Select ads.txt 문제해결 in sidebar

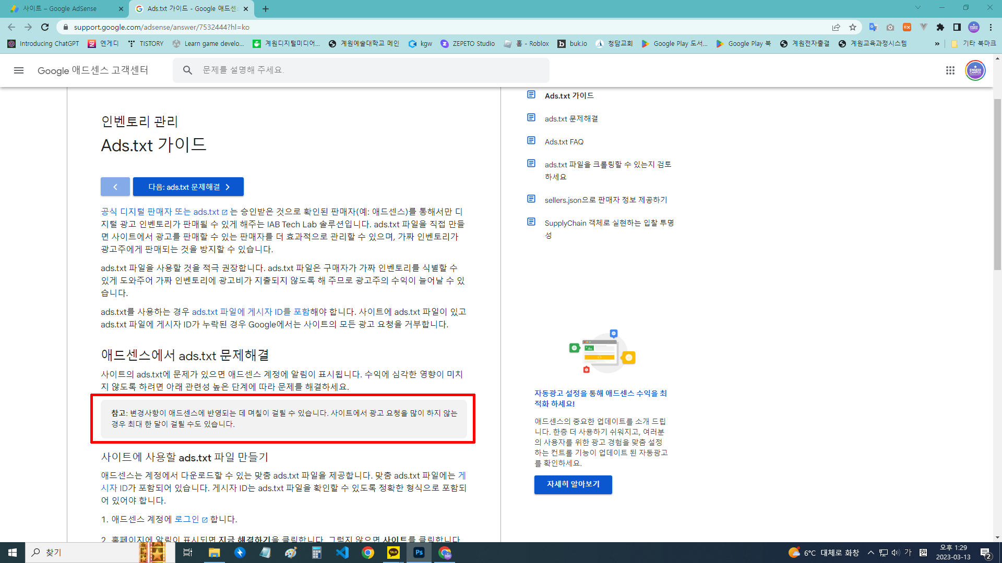(x=571, y=119)
